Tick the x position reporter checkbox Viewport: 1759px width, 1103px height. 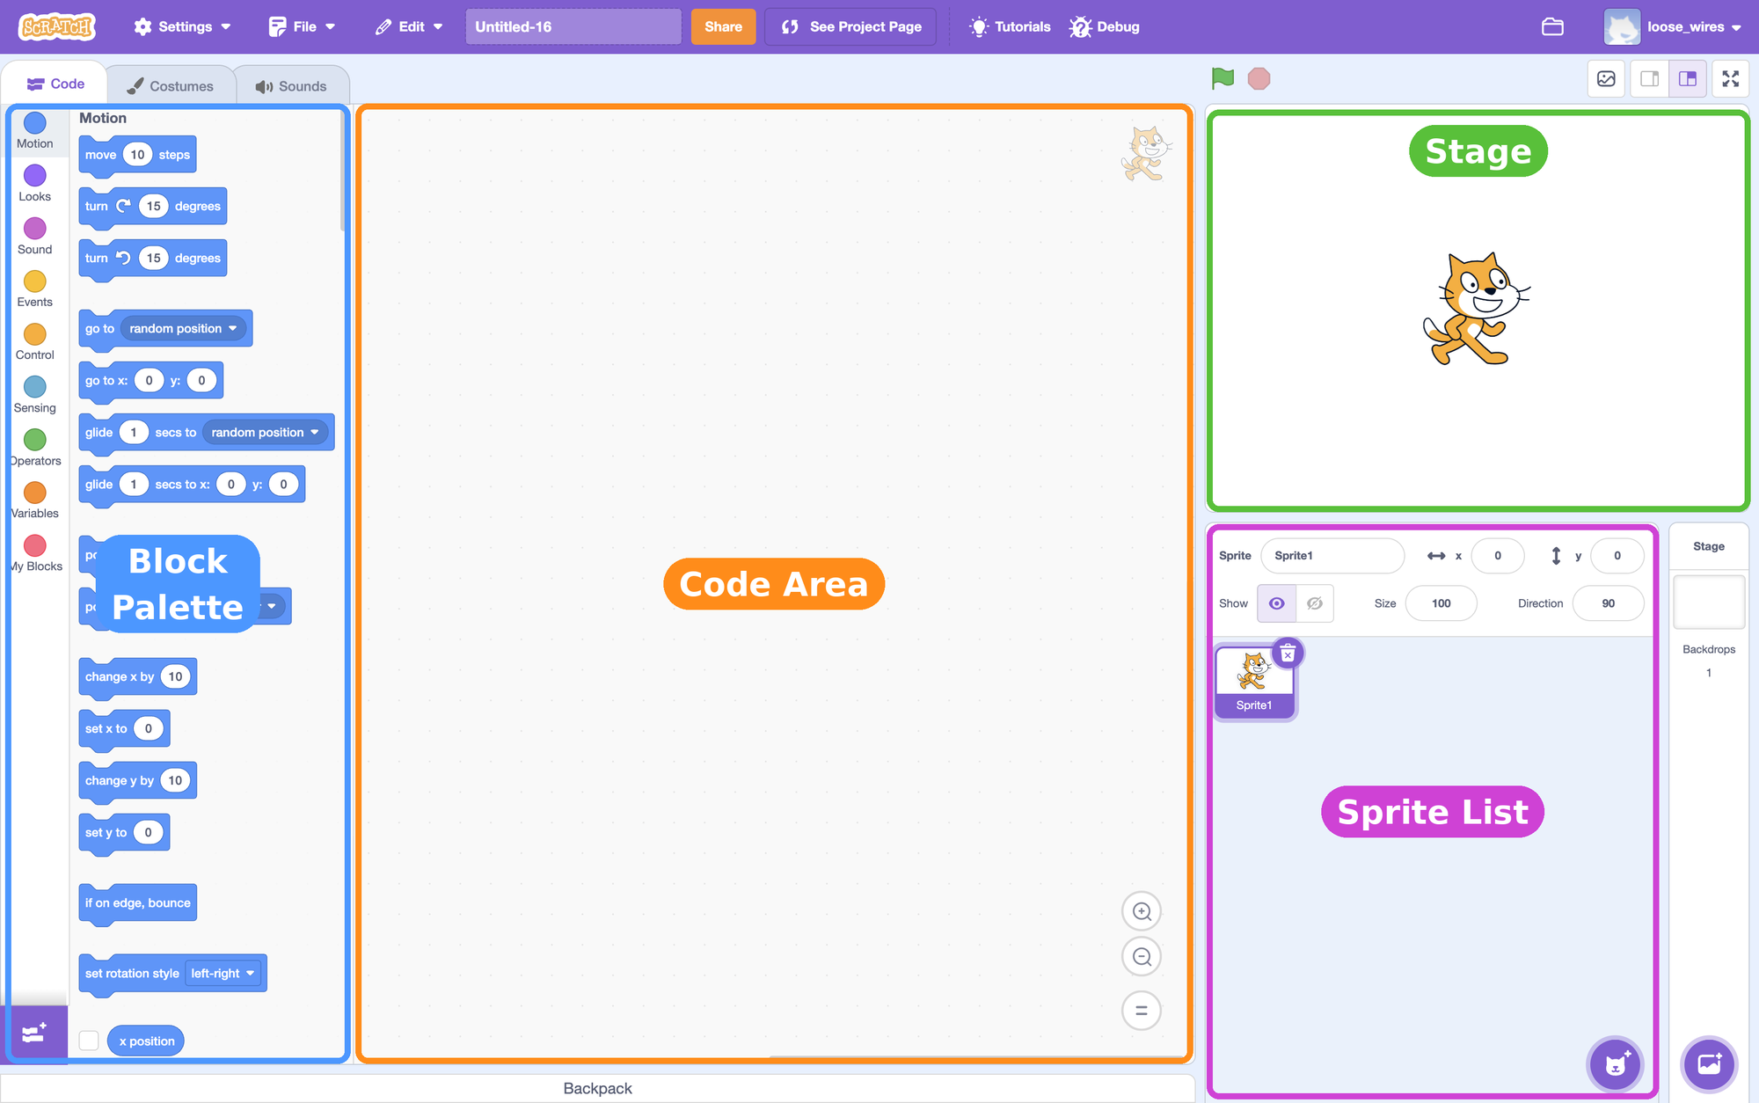click(89, 1041)
